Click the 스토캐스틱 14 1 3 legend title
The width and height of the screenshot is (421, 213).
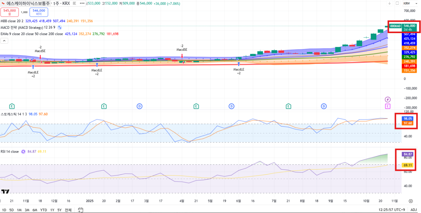tap(14, 114)
